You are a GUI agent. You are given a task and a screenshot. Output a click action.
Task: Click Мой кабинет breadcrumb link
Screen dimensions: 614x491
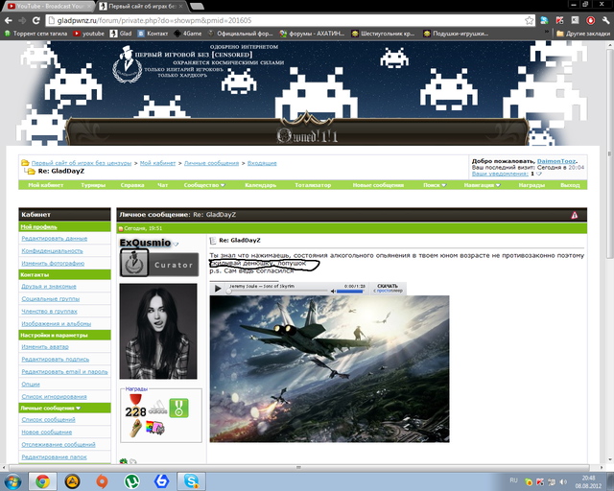157,163
